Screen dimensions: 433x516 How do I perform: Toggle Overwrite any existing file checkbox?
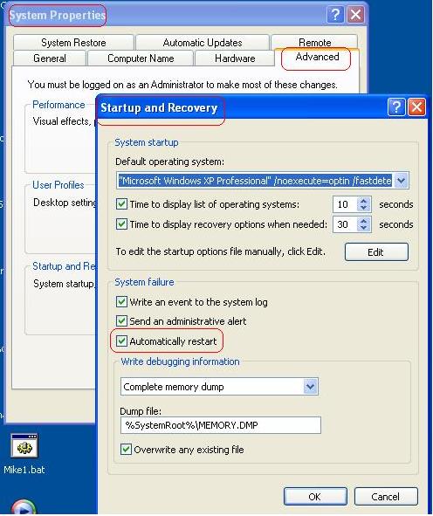126,449
